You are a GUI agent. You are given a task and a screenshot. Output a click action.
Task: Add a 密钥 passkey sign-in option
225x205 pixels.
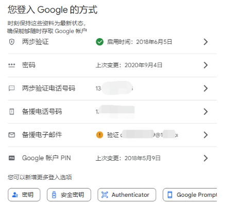point(24,195)
